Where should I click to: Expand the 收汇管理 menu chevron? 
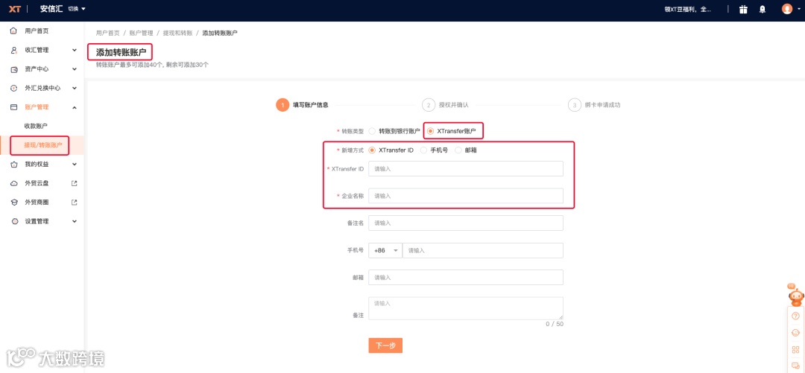tap(75, 50)
